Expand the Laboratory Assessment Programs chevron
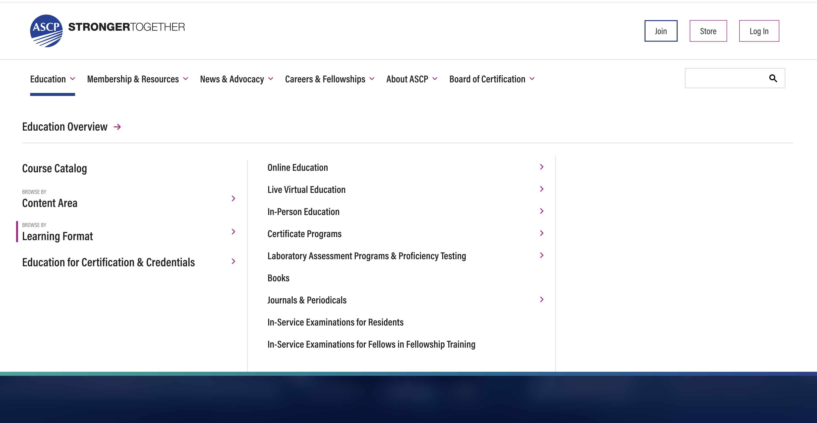The image size is (817, 423). (542, 255)
